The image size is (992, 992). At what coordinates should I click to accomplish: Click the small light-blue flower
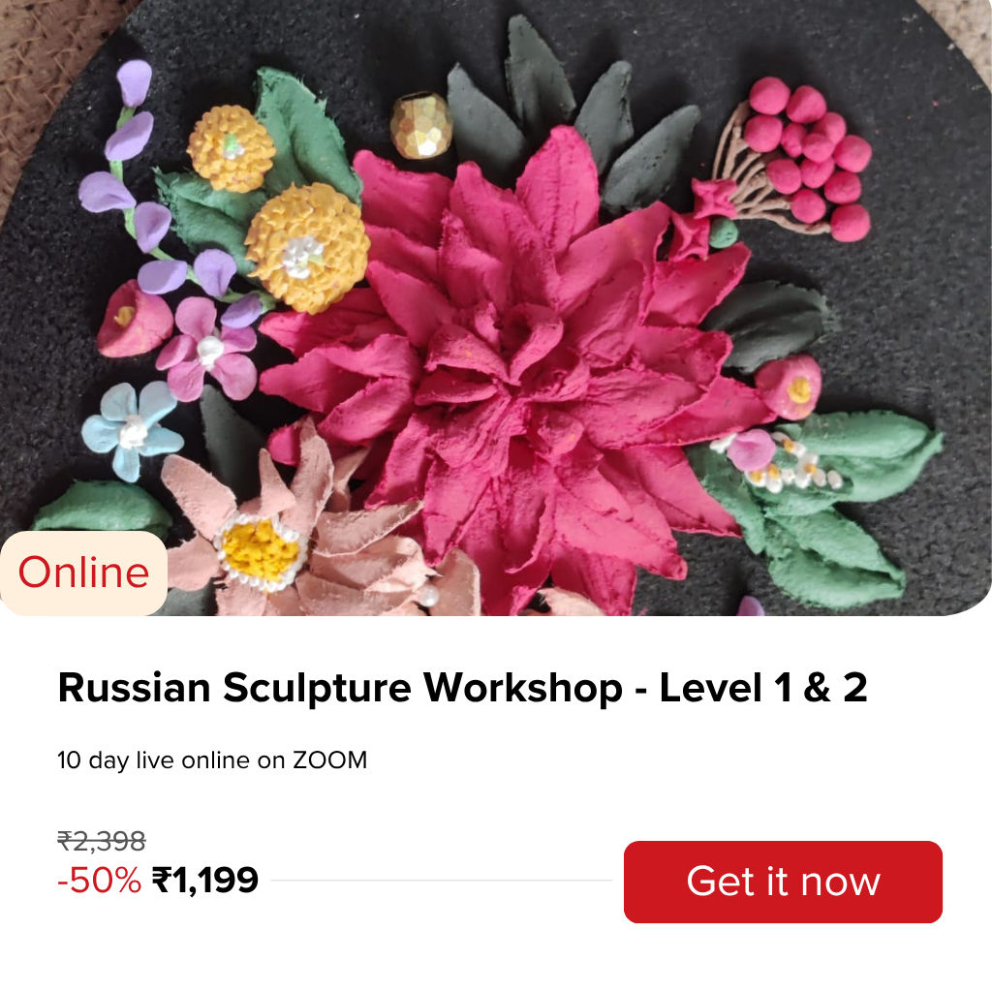(133, 429)
